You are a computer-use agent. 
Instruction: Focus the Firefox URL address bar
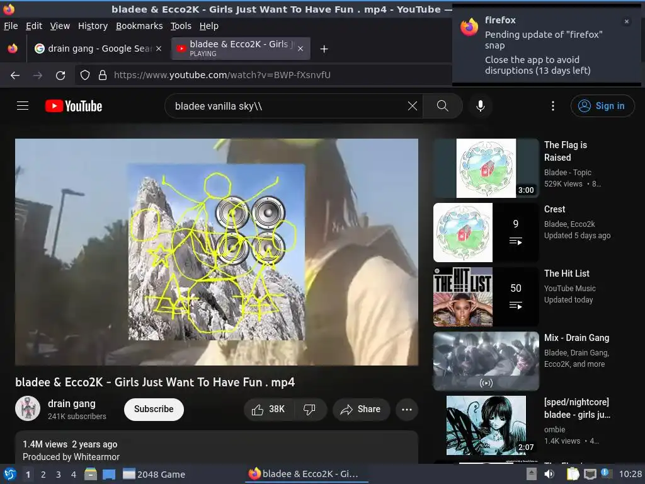coord(222,75)
